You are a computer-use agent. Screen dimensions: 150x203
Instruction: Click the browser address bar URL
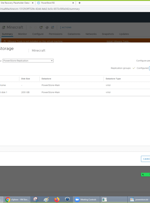pyautogui.click(x=40, y=9)
